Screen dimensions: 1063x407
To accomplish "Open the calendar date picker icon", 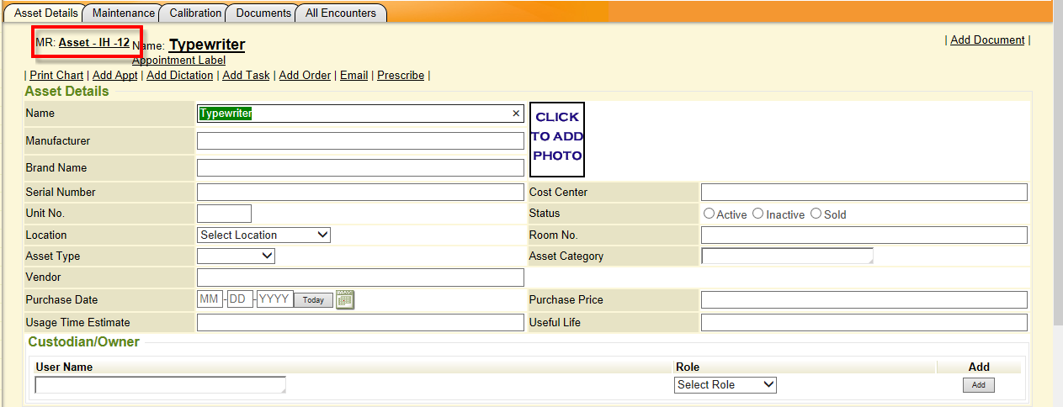I will coord(345,299).
